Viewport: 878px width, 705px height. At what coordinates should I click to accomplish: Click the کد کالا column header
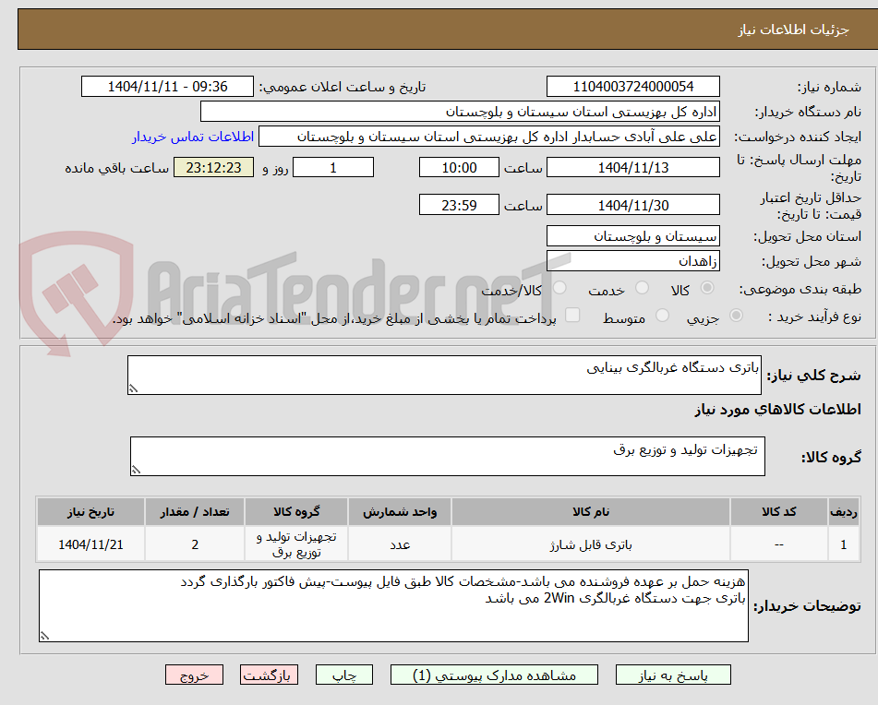click(779, 512)
